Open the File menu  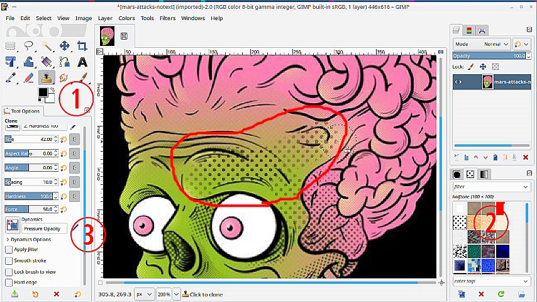coord(10,18)
